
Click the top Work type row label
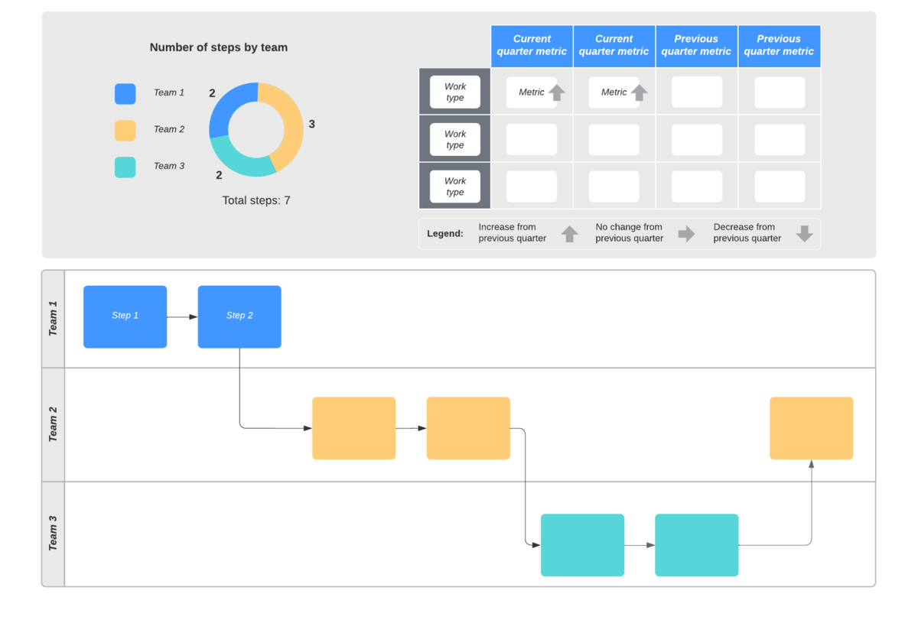pyautogui.click(x=455, y=92)
